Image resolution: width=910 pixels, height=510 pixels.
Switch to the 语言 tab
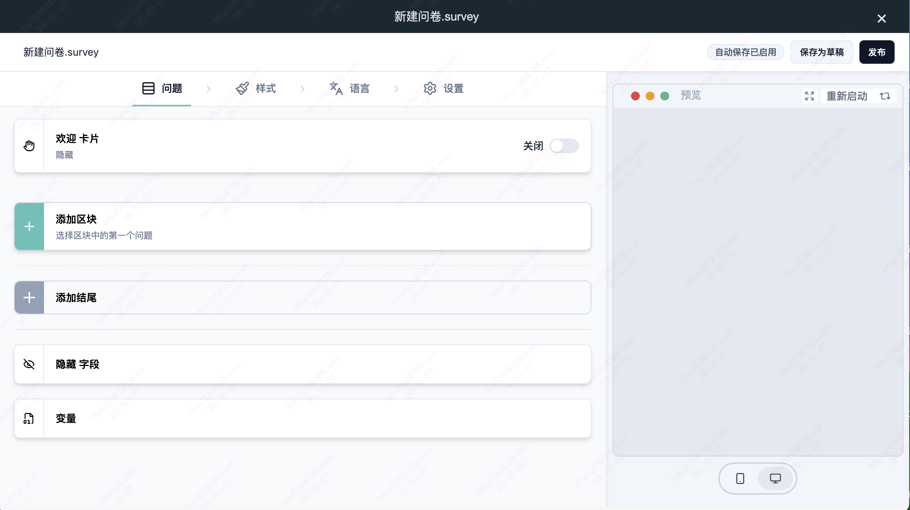(x=349, y=89)
